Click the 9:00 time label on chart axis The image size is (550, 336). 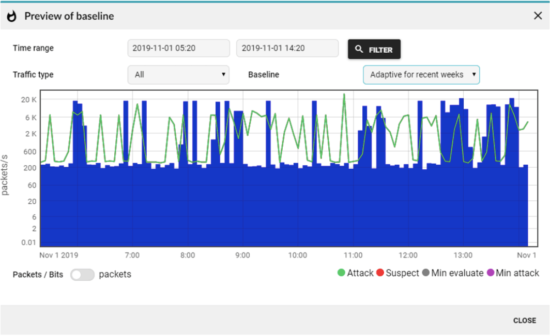tap(242, 255)
